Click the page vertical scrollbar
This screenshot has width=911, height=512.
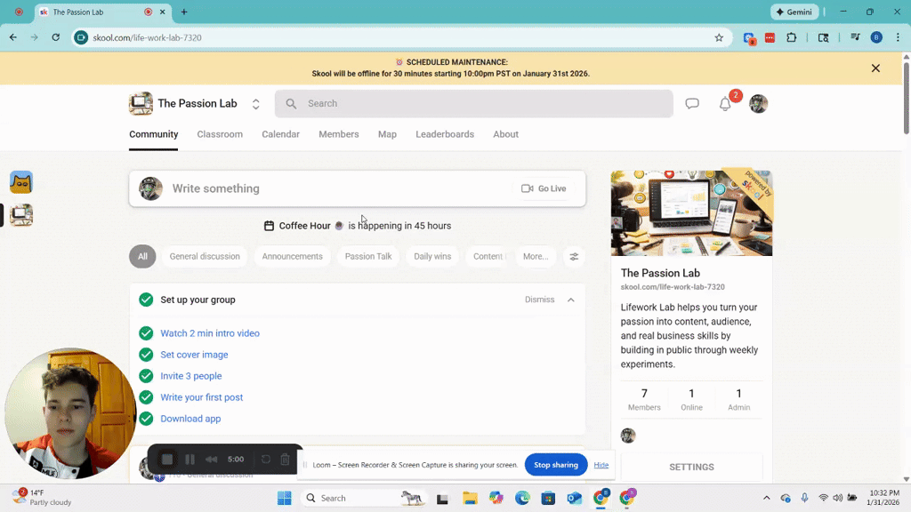[x=906, y=98]
